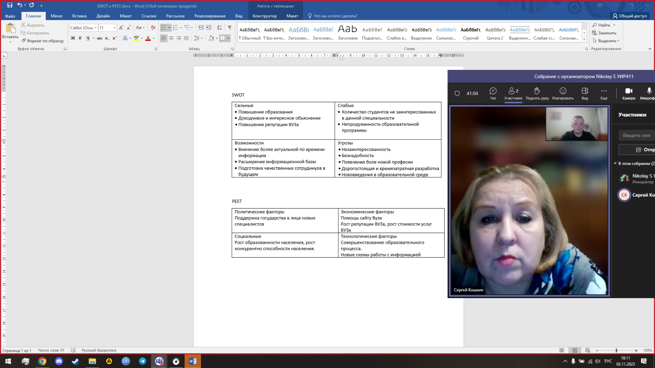Image resolution: width=655 pixels, height=368 pixels.
Task: Center-align the paragraph text
Action: 171,38
